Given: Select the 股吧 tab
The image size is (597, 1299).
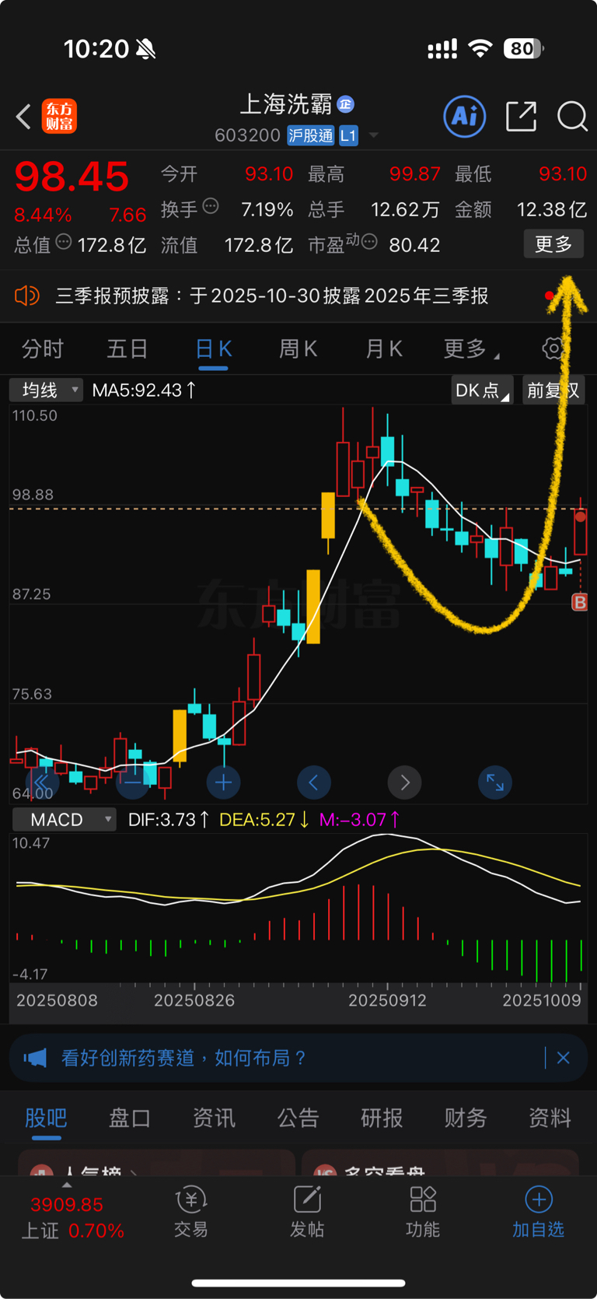Looking at the screenshot, I should coord(46,1118).
